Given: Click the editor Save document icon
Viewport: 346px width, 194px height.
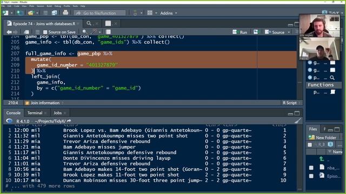Looking at the screenshot, I should click(38, 32).
